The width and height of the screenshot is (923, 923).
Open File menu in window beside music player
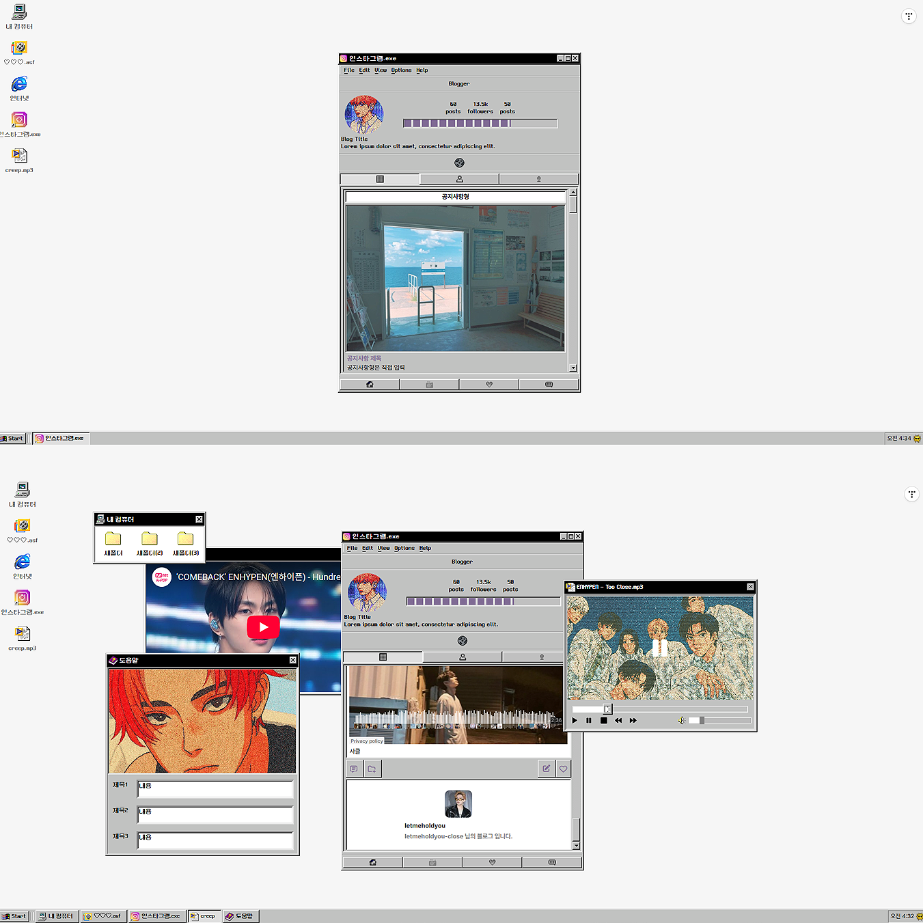tap(352, 548)
